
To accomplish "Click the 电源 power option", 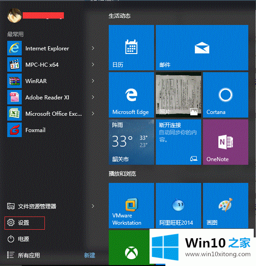I will point(18,239).
